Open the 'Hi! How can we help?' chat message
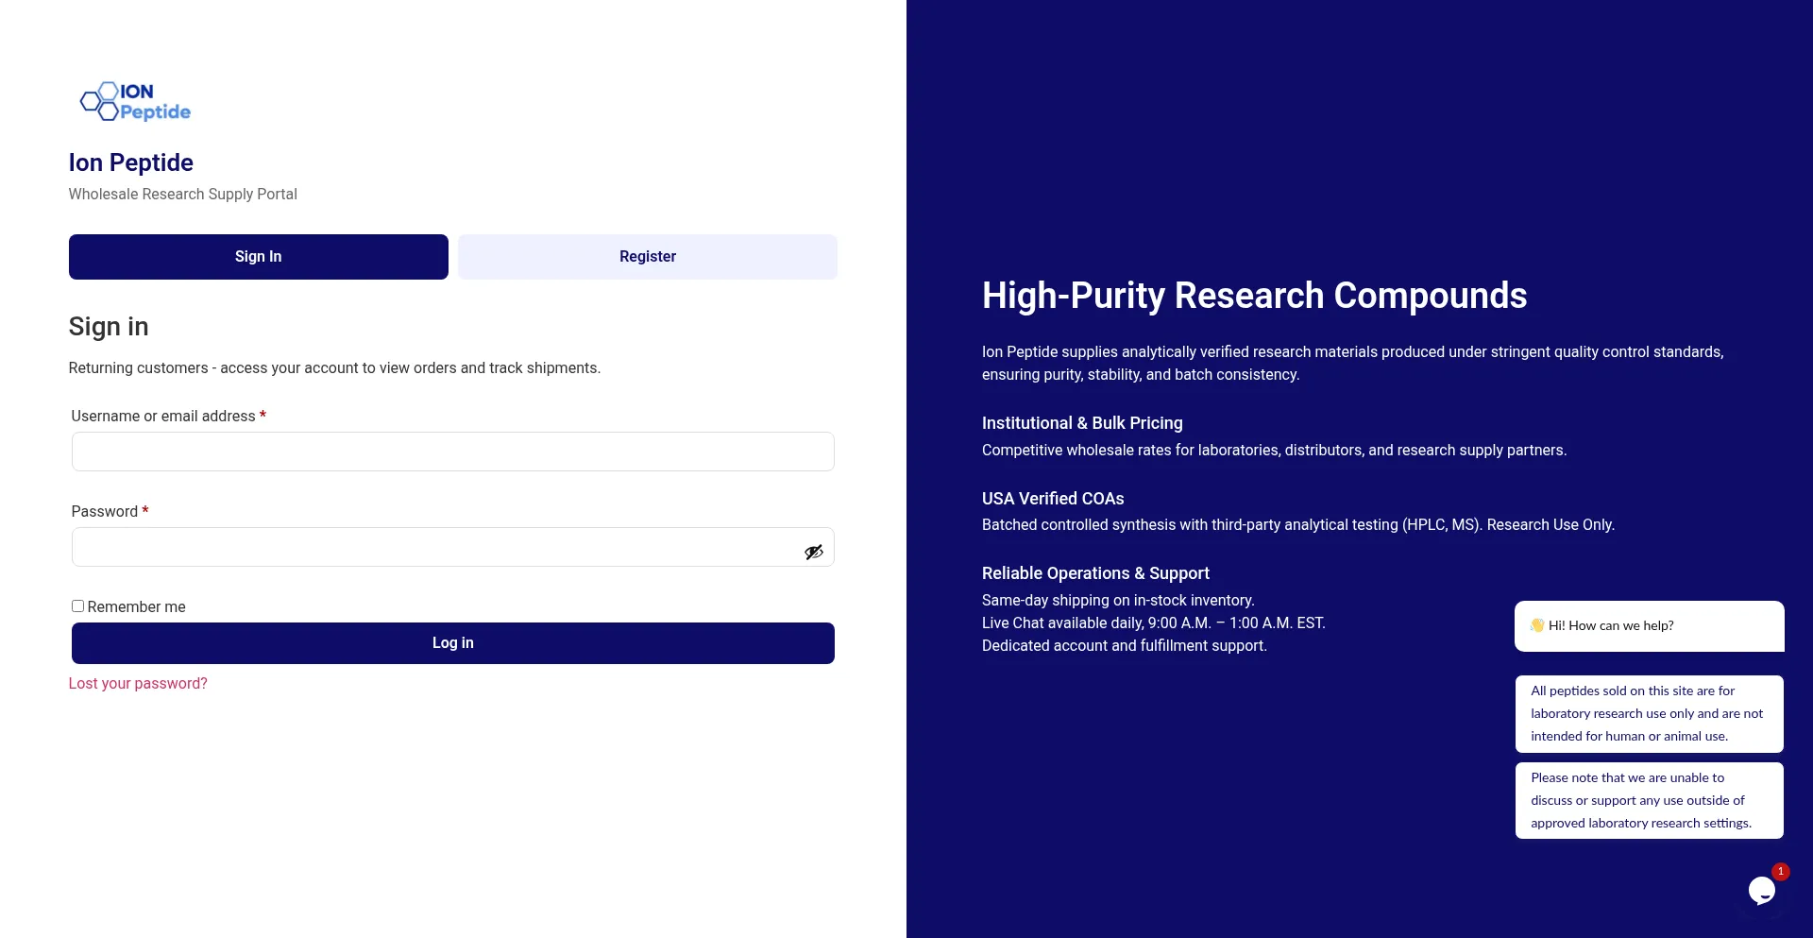 (x=1650, y=626)
